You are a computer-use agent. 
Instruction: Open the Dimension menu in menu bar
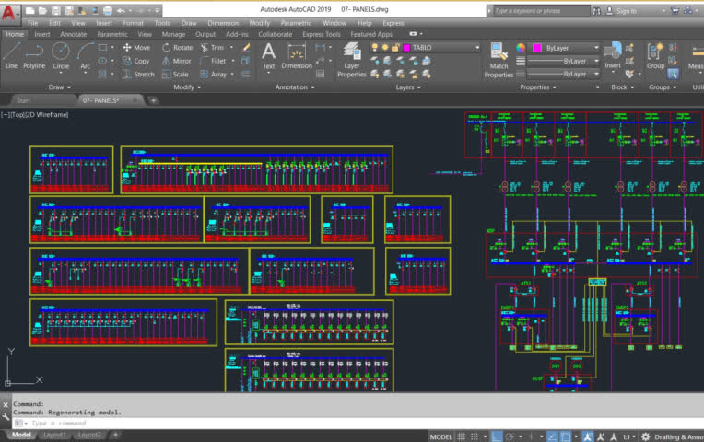point(222,22)
